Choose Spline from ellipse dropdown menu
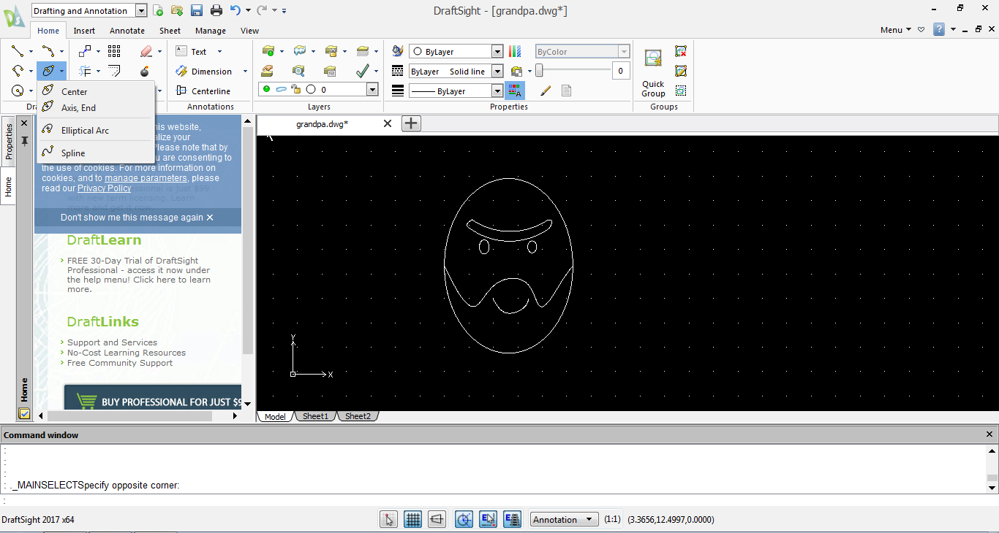Image resolution: width=999 pixels, height=533 pixels. click(x=96, y=153)
